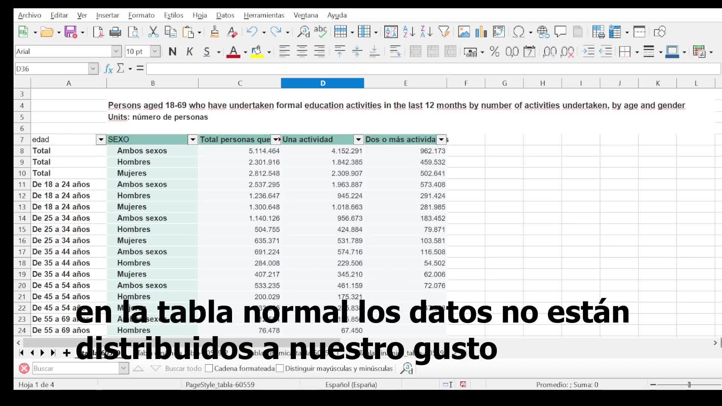Expand the edad column filter dropdown

[x=101, y=139]
